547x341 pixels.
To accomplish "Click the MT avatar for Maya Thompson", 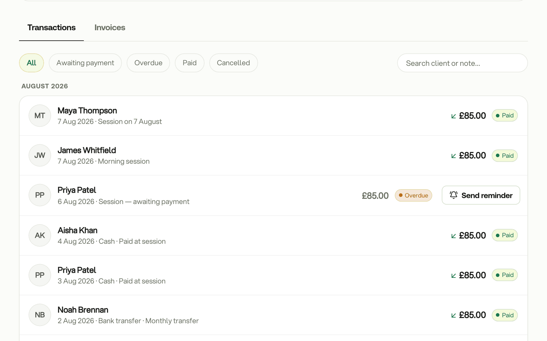I will point(40,116).
